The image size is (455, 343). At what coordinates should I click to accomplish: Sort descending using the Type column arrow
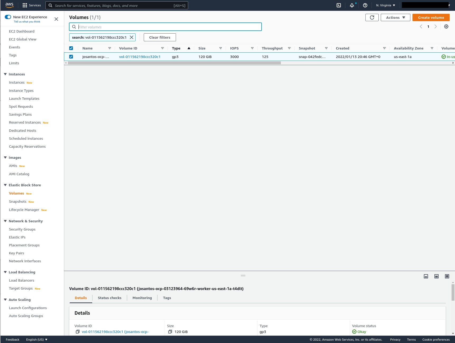point(189,48)
